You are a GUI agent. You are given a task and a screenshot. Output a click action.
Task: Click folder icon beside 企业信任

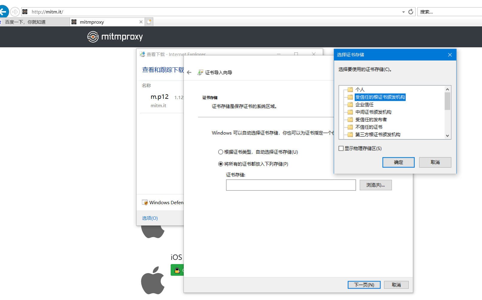coord(350,104)
